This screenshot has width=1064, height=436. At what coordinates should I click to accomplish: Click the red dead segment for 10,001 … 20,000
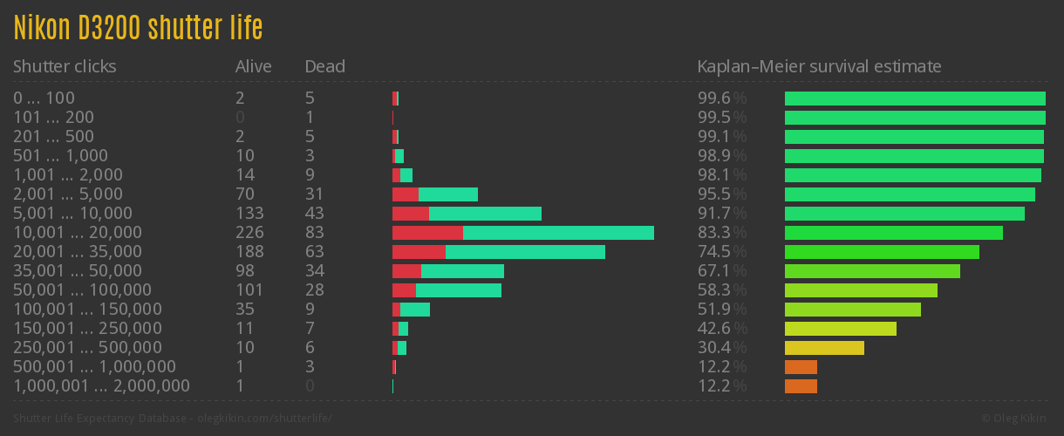point(427,233)
